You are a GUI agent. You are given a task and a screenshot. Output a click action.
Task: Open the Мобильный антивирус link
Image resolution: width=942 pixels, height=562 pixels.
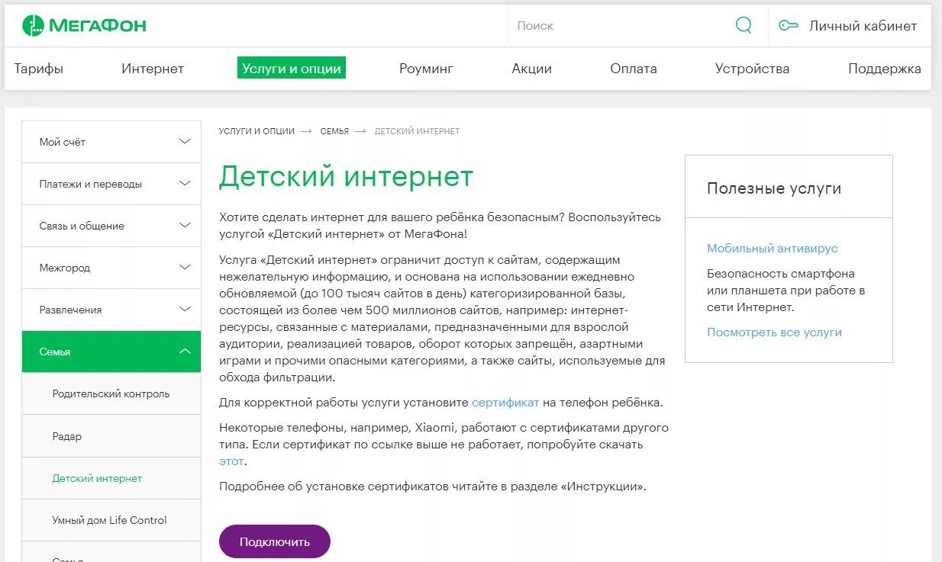771,248
